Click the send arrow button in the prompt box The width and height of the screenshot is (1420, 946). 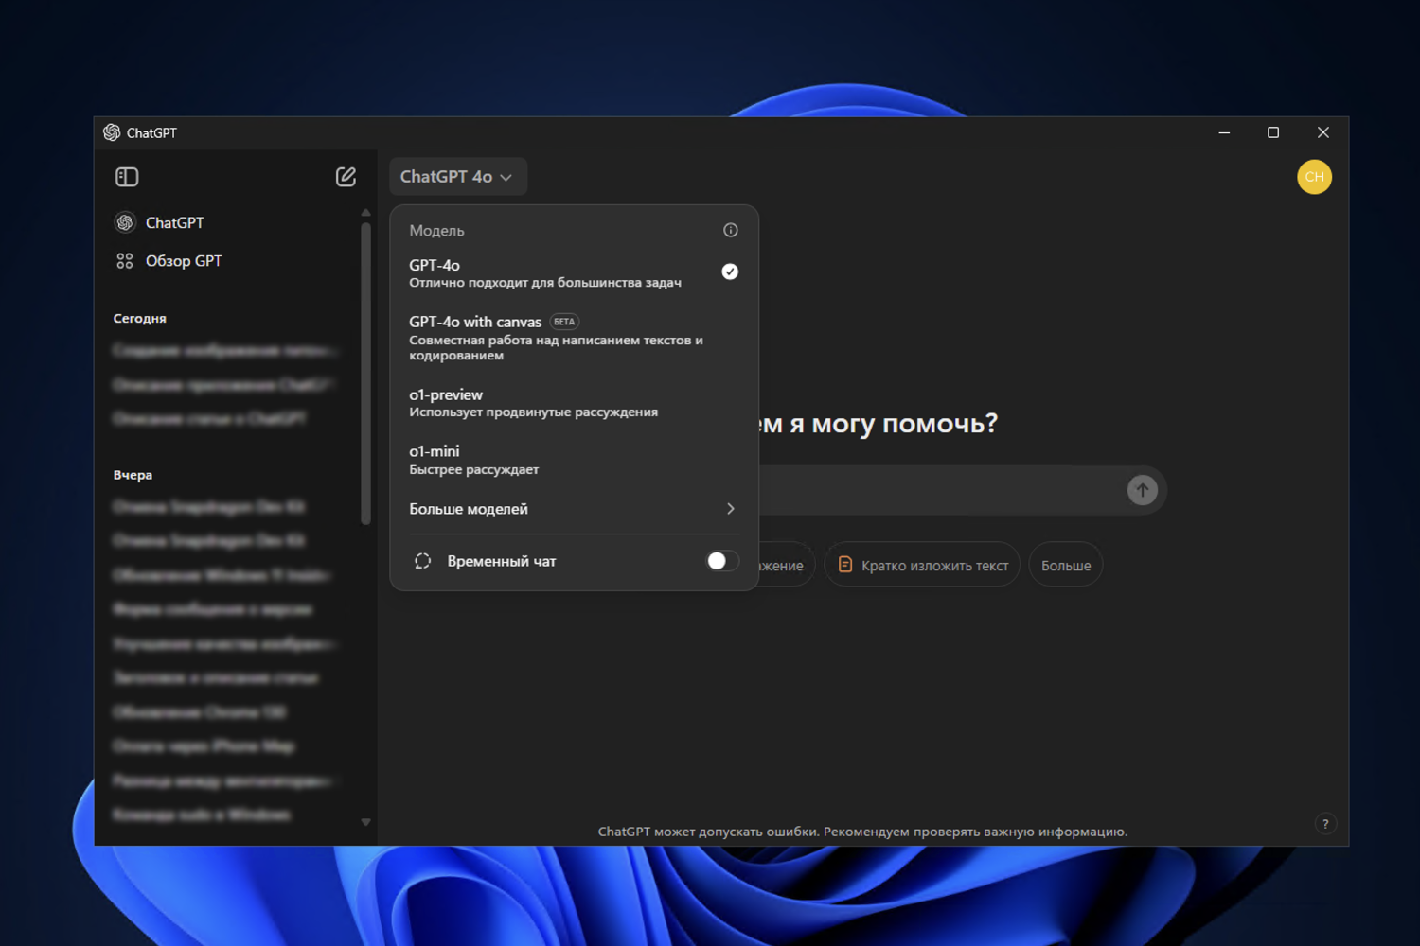click(1142, 490)
